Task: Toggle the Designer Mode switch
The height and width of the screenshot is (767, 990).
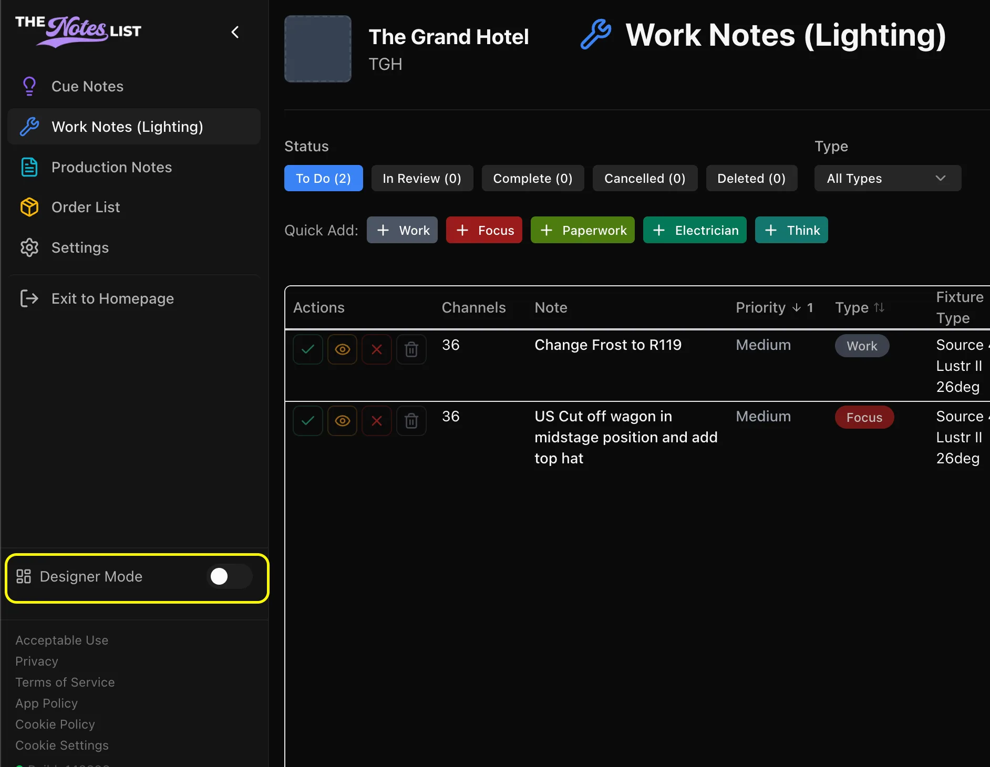Action: 230,576
